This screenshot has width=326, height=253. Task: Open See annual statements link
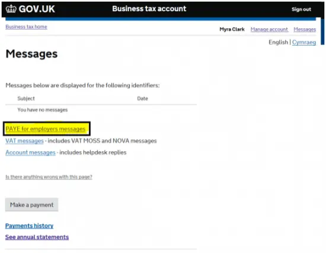point(37,237)
